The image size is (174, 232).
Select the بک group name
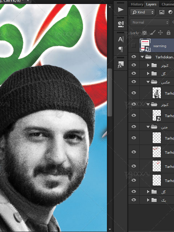[163, 200]
